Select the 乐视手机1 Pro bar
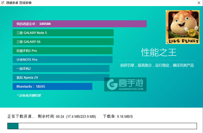Image resolution: width=203 pixels, height=133 pixels. (x=63, y=51)
